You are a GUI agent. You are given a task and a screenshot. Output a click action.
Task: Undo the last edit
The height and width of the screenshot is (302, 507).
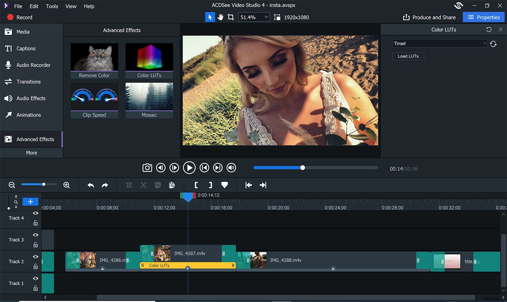90,185
